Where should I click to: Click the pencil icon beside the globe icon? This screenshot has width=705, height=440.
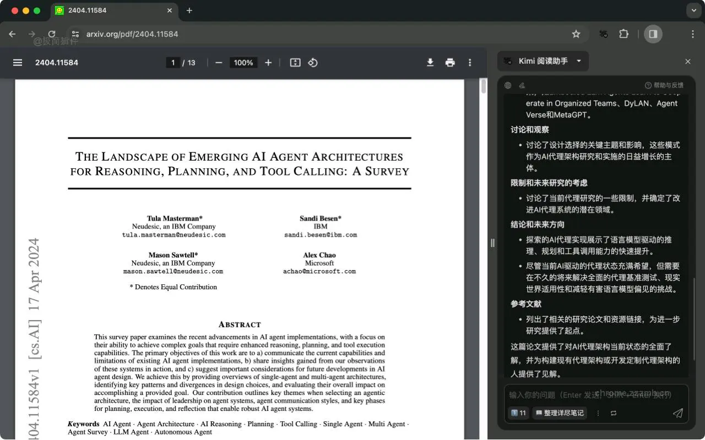(x=522, y=85)
